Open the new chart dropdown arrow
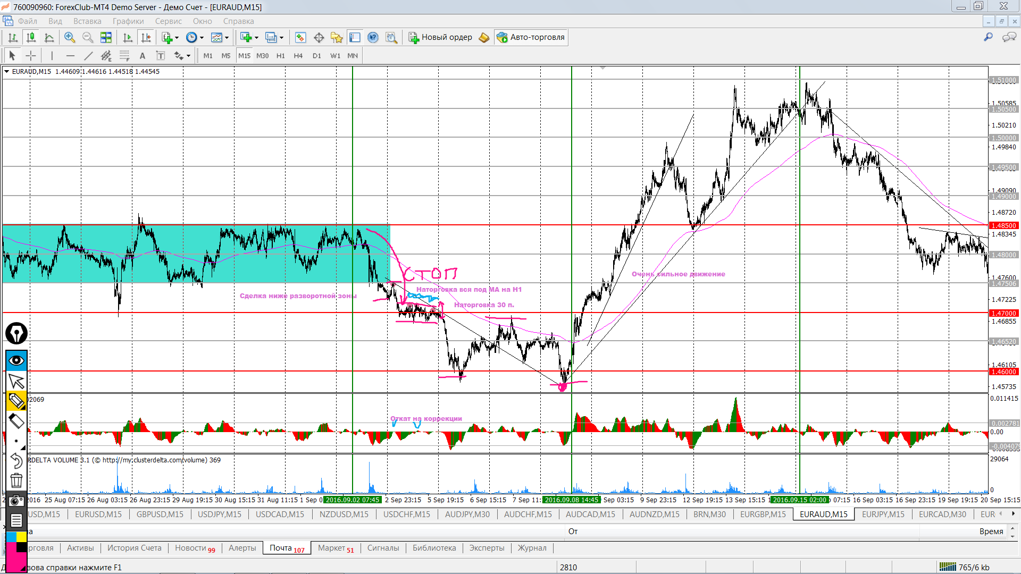Screen dimensions: 1021x574 pyautogui.click(x=256, y=38)
